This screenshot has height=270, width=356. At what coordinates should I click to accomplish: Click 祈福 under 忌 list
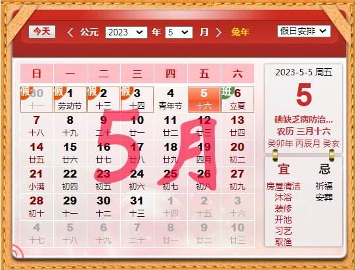324,186
